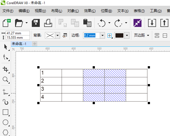Open the 位图(B) menu

106,11
